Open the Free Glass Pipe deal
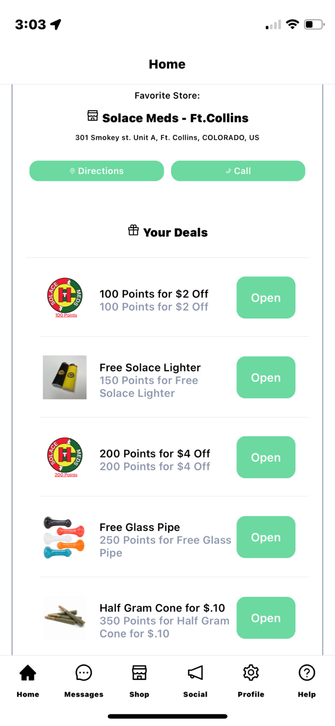 (x=265, y=537)
